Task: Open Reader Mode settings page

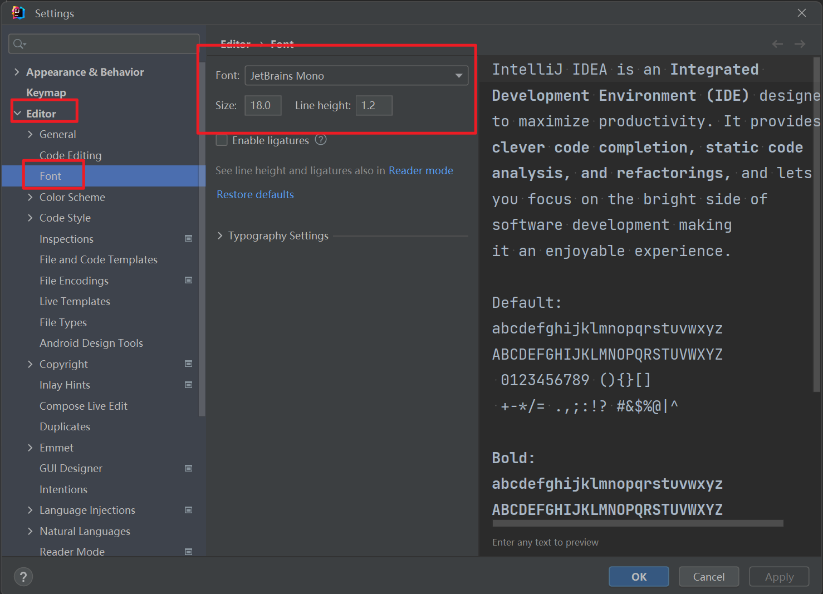Action: coord(72,552)
